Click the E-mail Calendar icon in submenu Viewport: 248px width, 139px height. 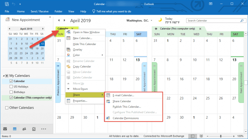108,95
